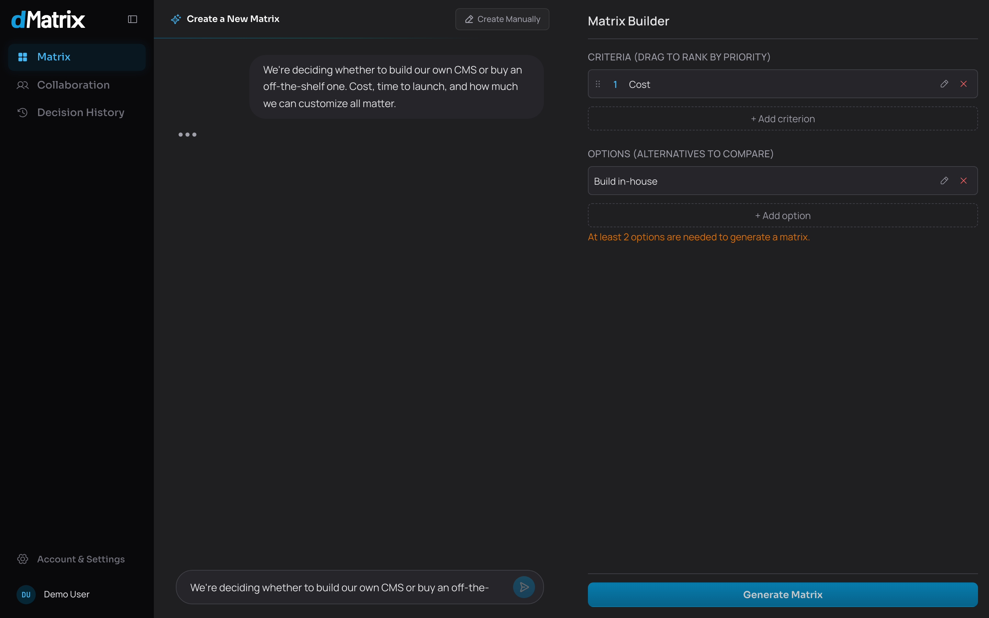Click the Build in-house option text

(625, 182)
